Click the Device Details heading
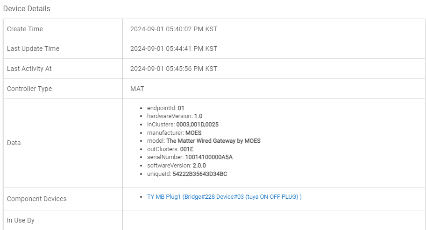The width and height of the screenshot is (426, 230). pos(27,8)
